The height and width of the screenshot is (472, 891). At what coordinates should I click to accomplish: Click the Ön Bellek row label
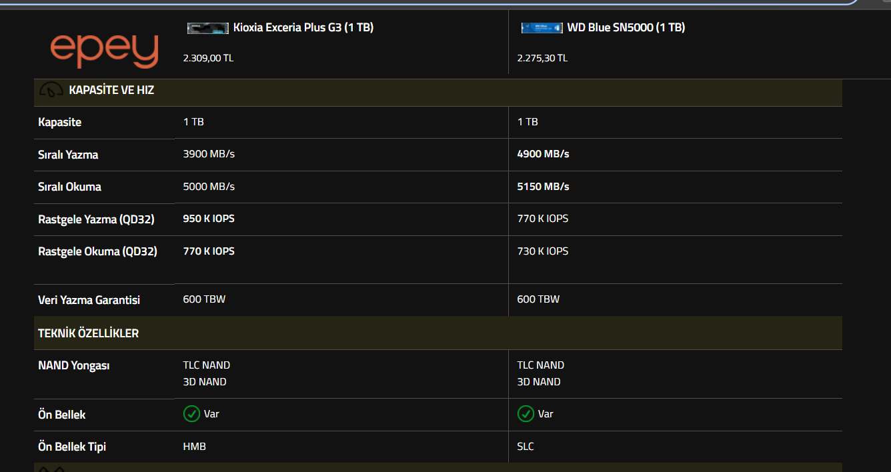pos(62,415)
